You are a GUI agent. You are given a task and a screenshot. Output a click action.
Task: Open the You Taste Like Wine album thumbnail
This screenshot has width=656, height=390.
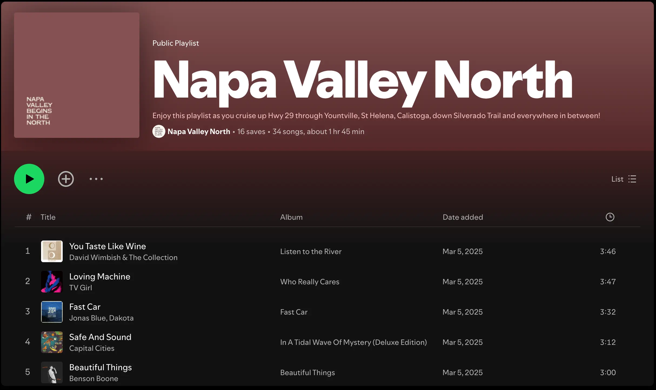pos(52,251)
